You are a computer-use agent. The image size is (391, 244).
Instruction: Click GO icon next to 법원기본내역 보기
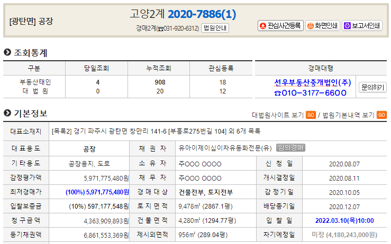(x=381, y=115)
